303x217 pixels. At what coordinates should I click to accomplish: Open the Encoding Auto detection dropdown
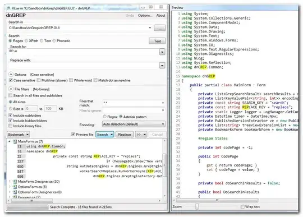pos(134,124)
